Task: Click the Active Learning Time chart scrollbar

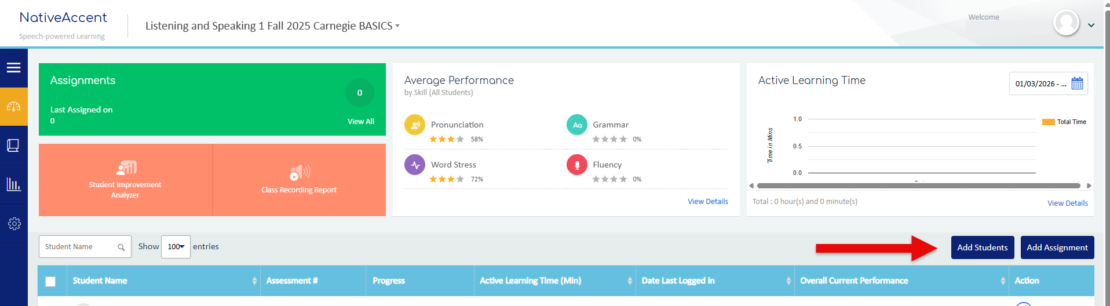Action: [x=918, y=186]
